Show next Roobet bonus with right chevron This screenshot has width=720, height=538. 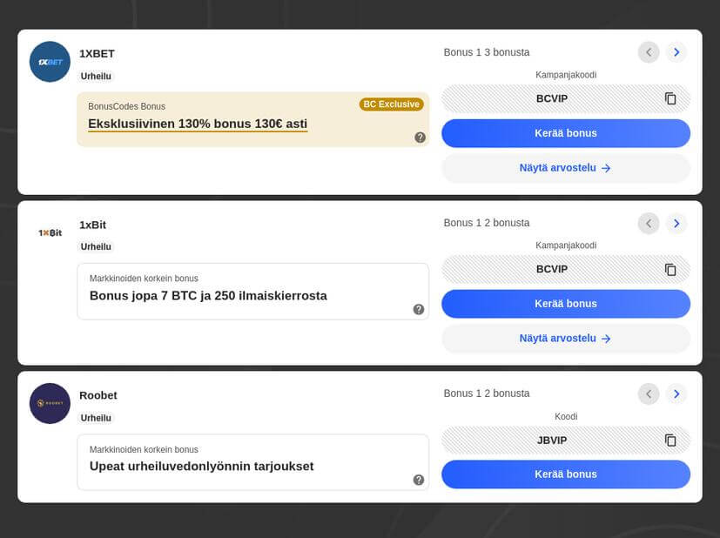tap(676, 393)
